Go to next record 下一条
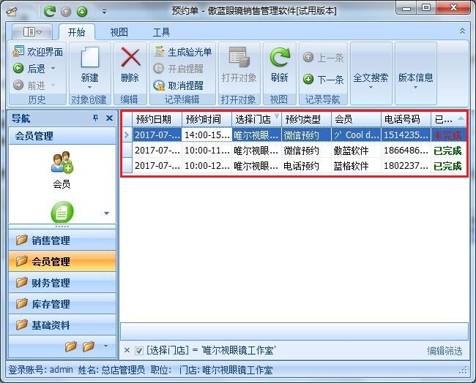This screenshot has width=476, height=383. [x=323, y=80]
